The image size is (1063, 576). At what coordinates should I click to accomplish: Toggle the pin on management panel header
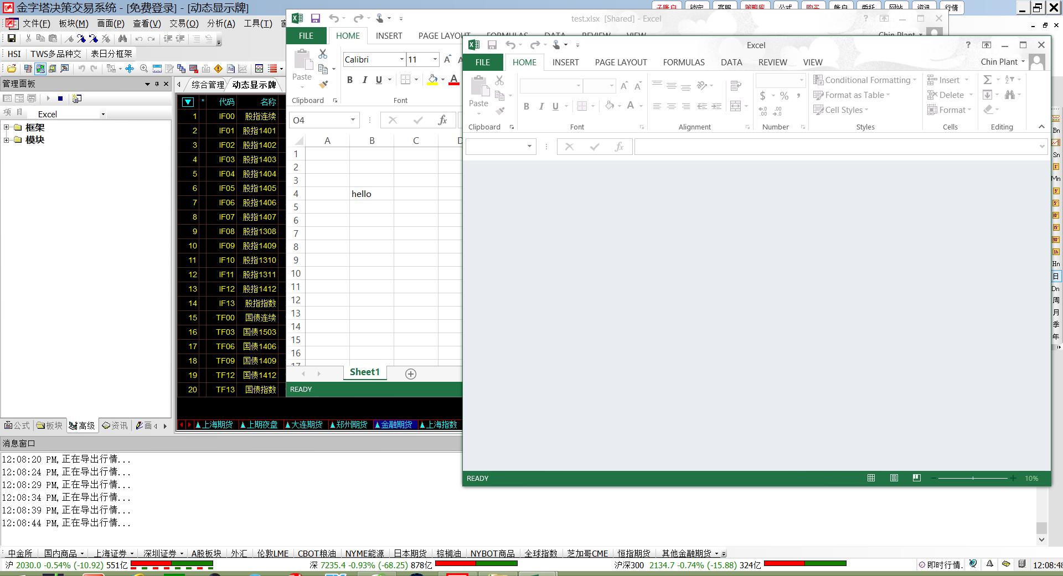[157, 84]
